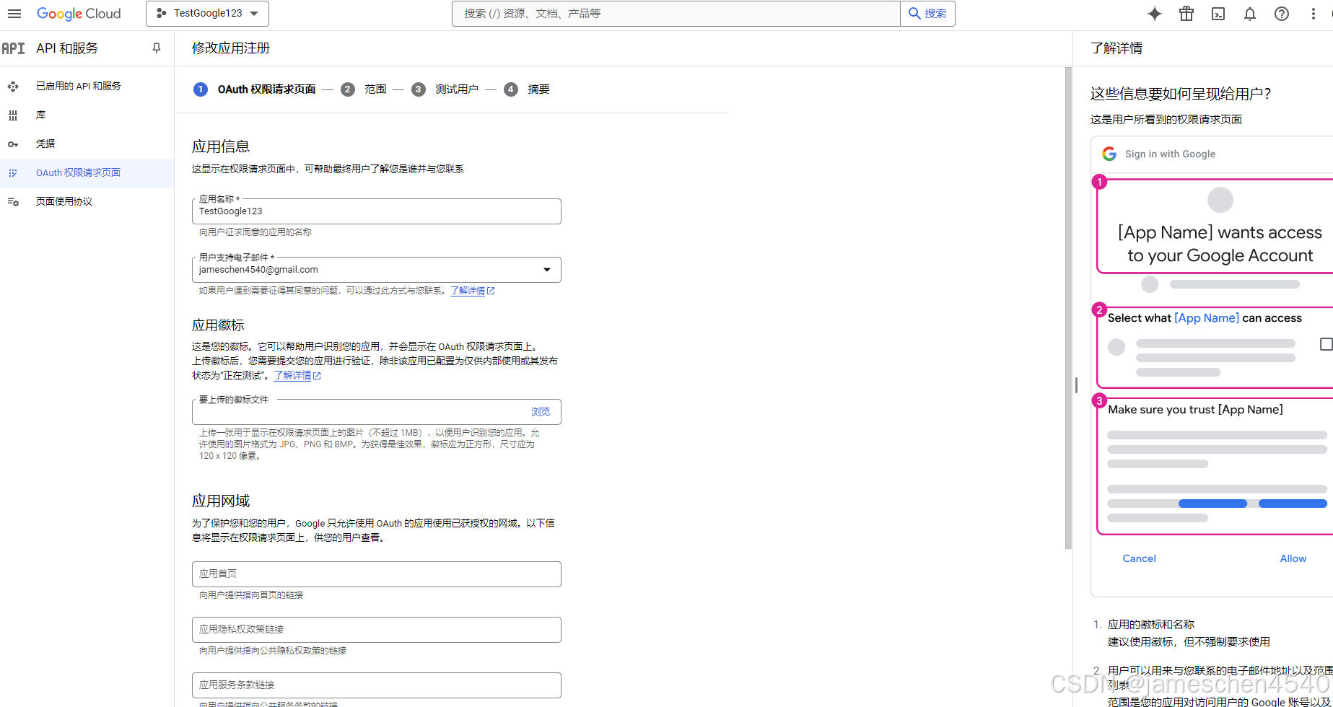The image size is (1333, 707).
Task: Click the 应用徽标 section heading
Action: coord(218,325)
